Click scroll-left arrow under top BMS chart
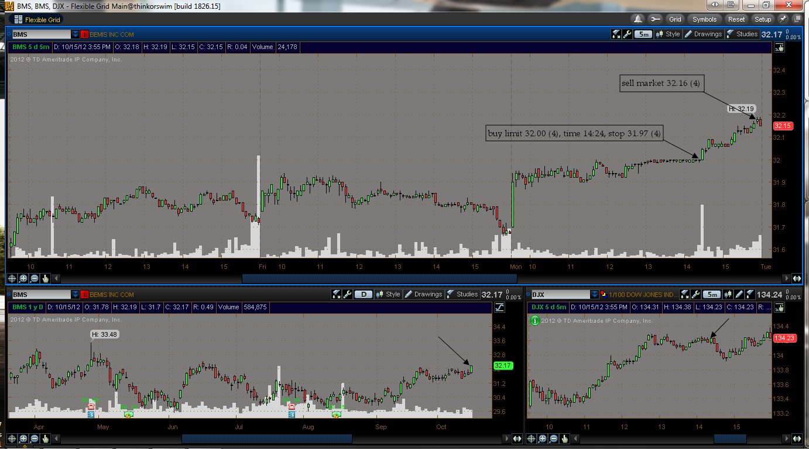 (x=56, y=279)
